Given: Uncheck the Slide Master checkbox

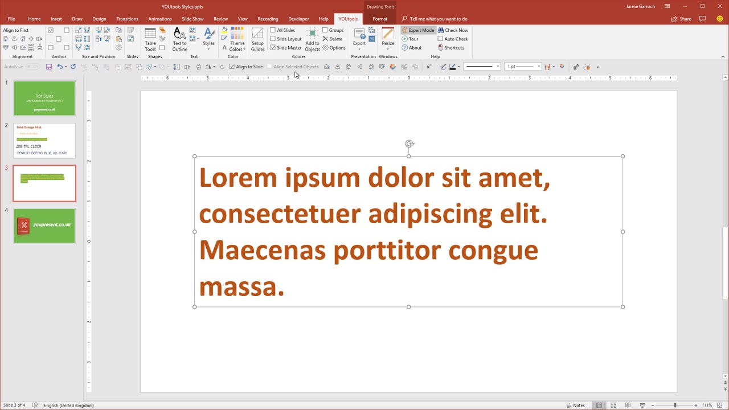Looking at the screenshot, I should [273, 48].
